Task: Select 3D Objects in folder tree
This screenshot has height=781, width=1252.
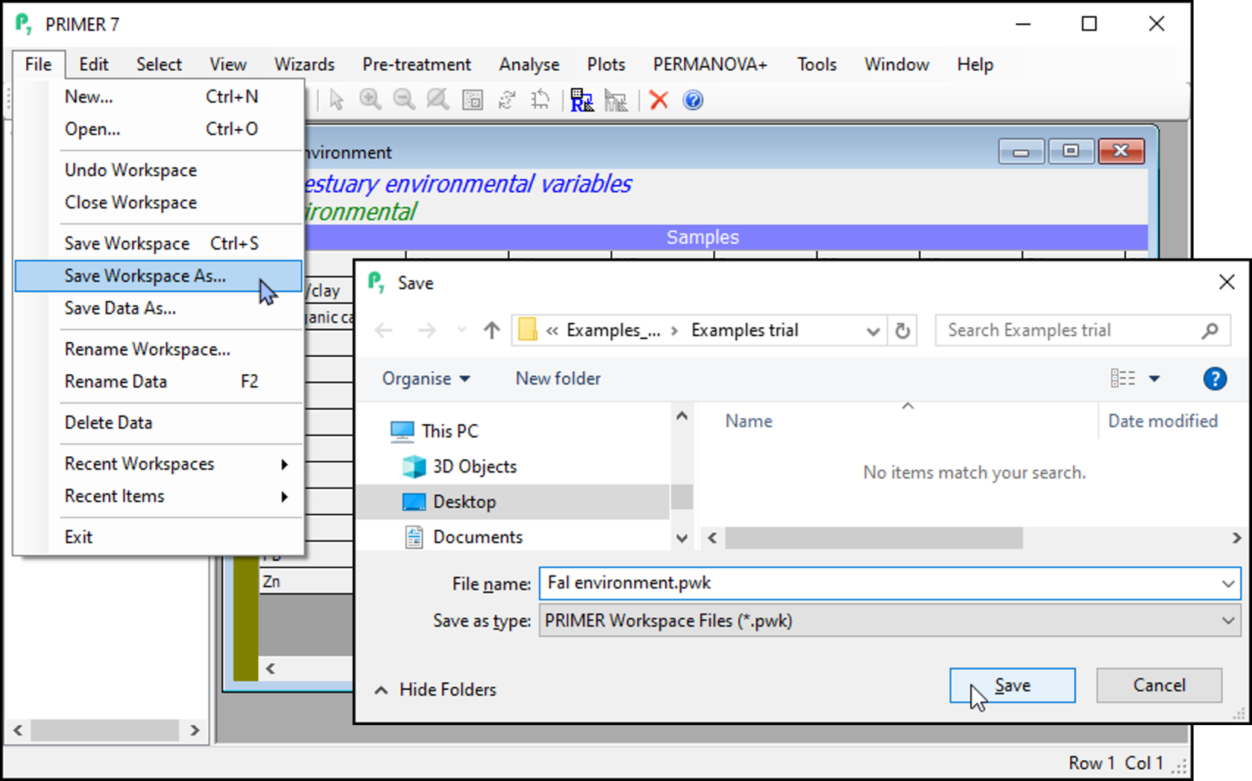Action: coord(459,467)
